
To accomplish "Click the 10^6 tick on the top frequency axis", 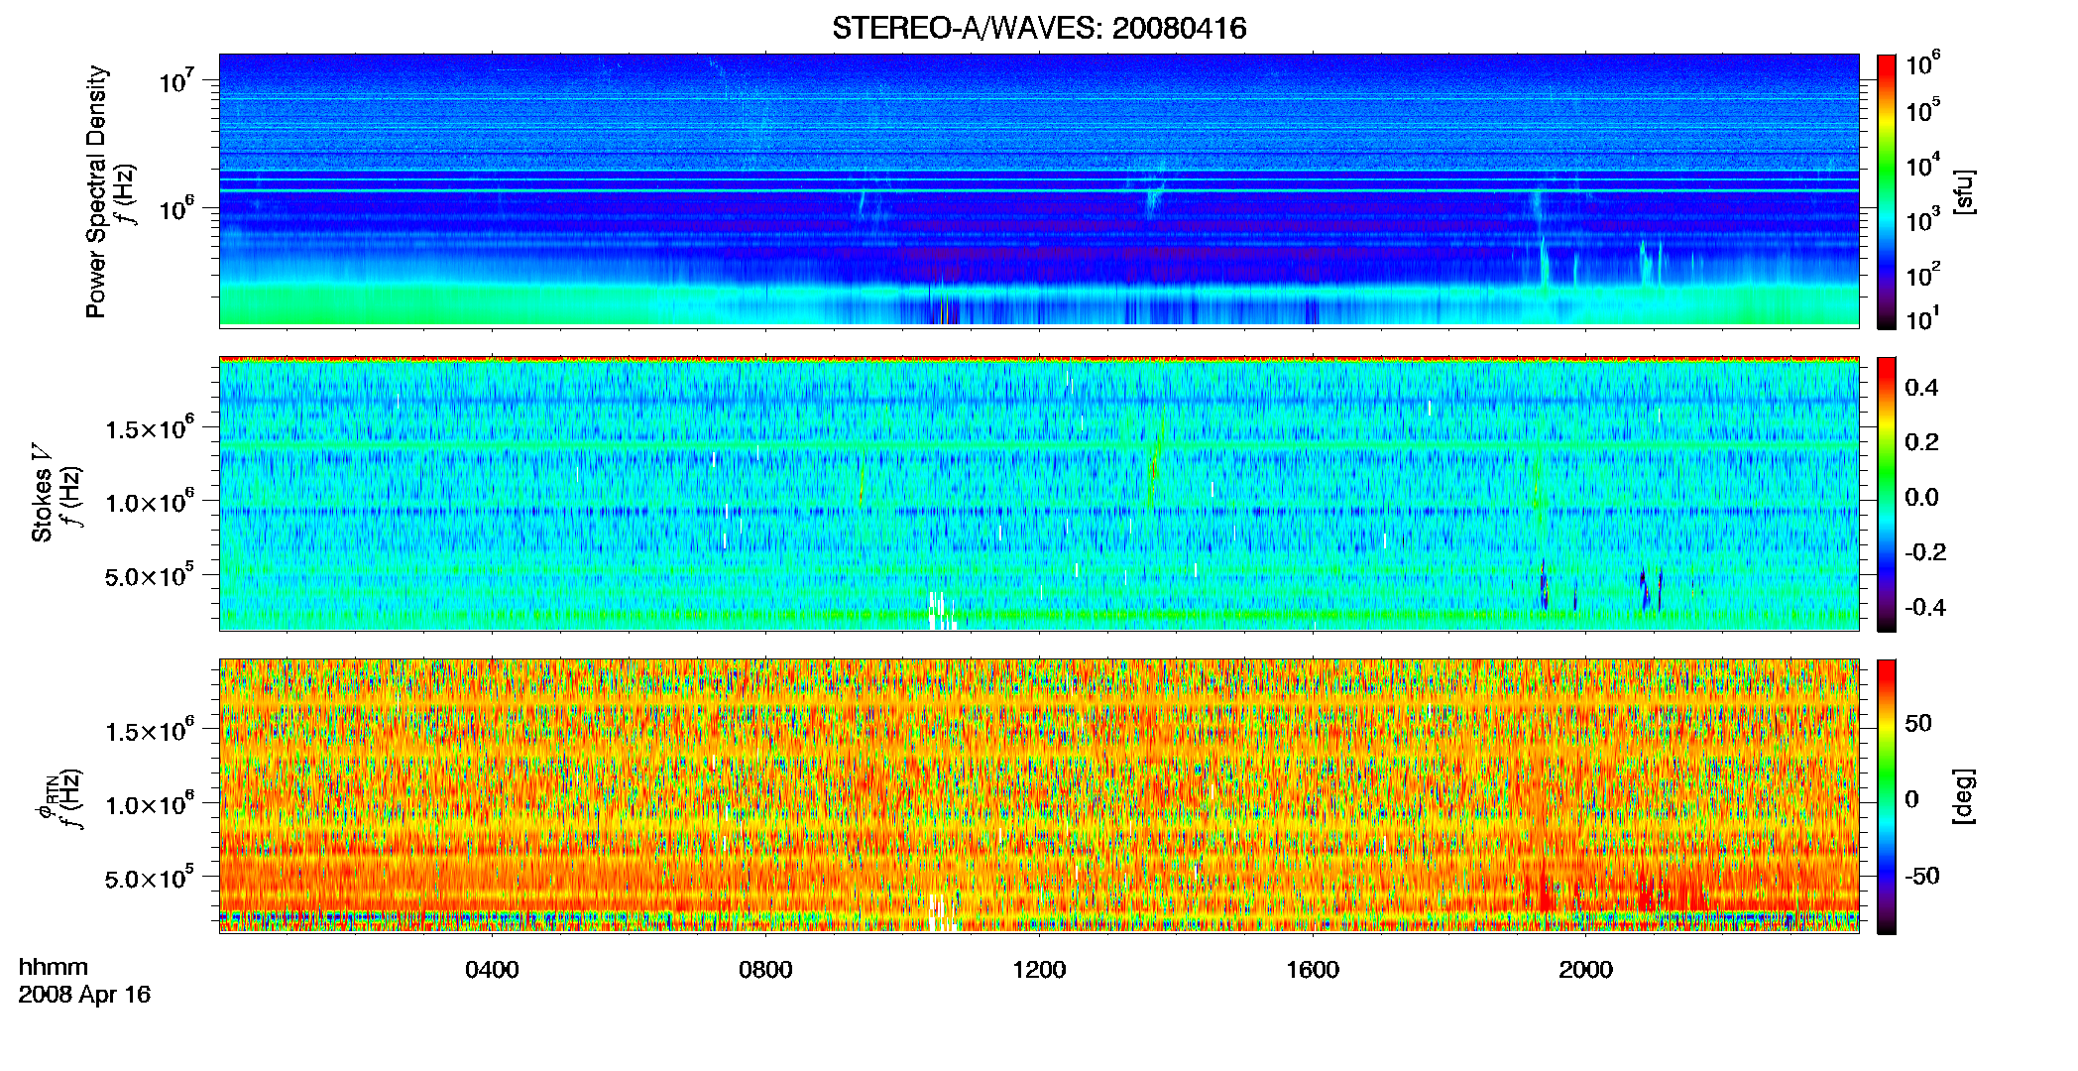I will pos(175,209).
